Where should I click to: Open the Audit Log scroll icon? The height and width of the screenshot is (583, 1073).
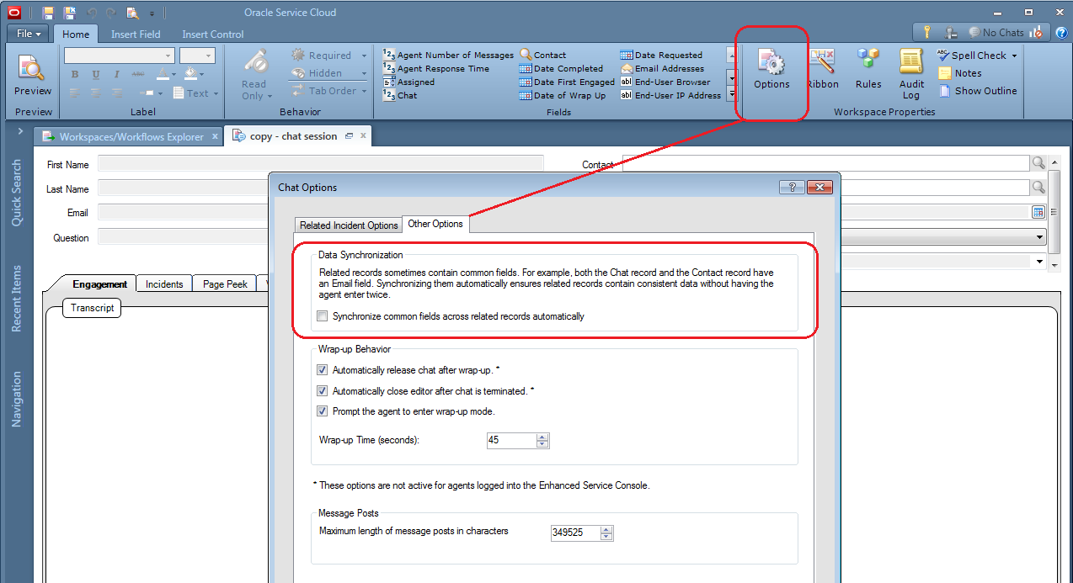pyautogui.click(x=911, y=61)
